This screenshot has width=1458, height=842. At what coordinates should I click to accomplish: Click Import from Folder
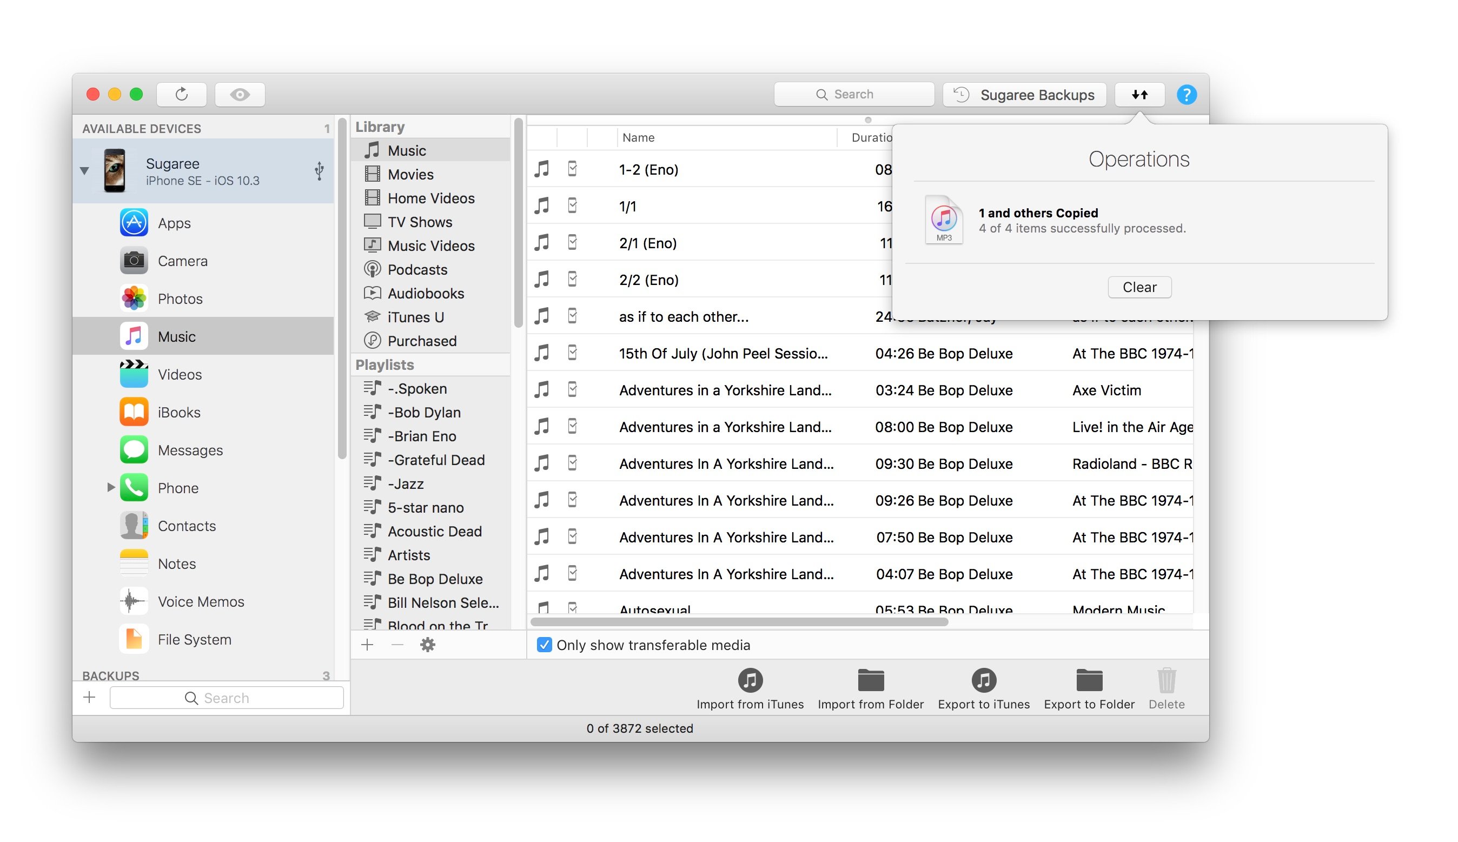(870, 689)
